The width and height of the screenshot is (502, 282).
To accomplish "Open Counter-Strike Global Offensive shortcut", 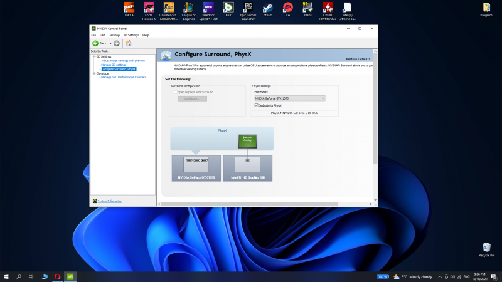I will pos(169,11).
